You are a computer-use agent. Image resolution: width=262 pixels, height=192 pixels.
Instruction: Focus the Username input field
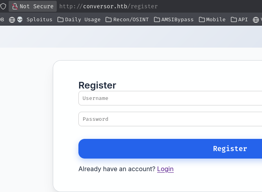(x=170, y=98)
